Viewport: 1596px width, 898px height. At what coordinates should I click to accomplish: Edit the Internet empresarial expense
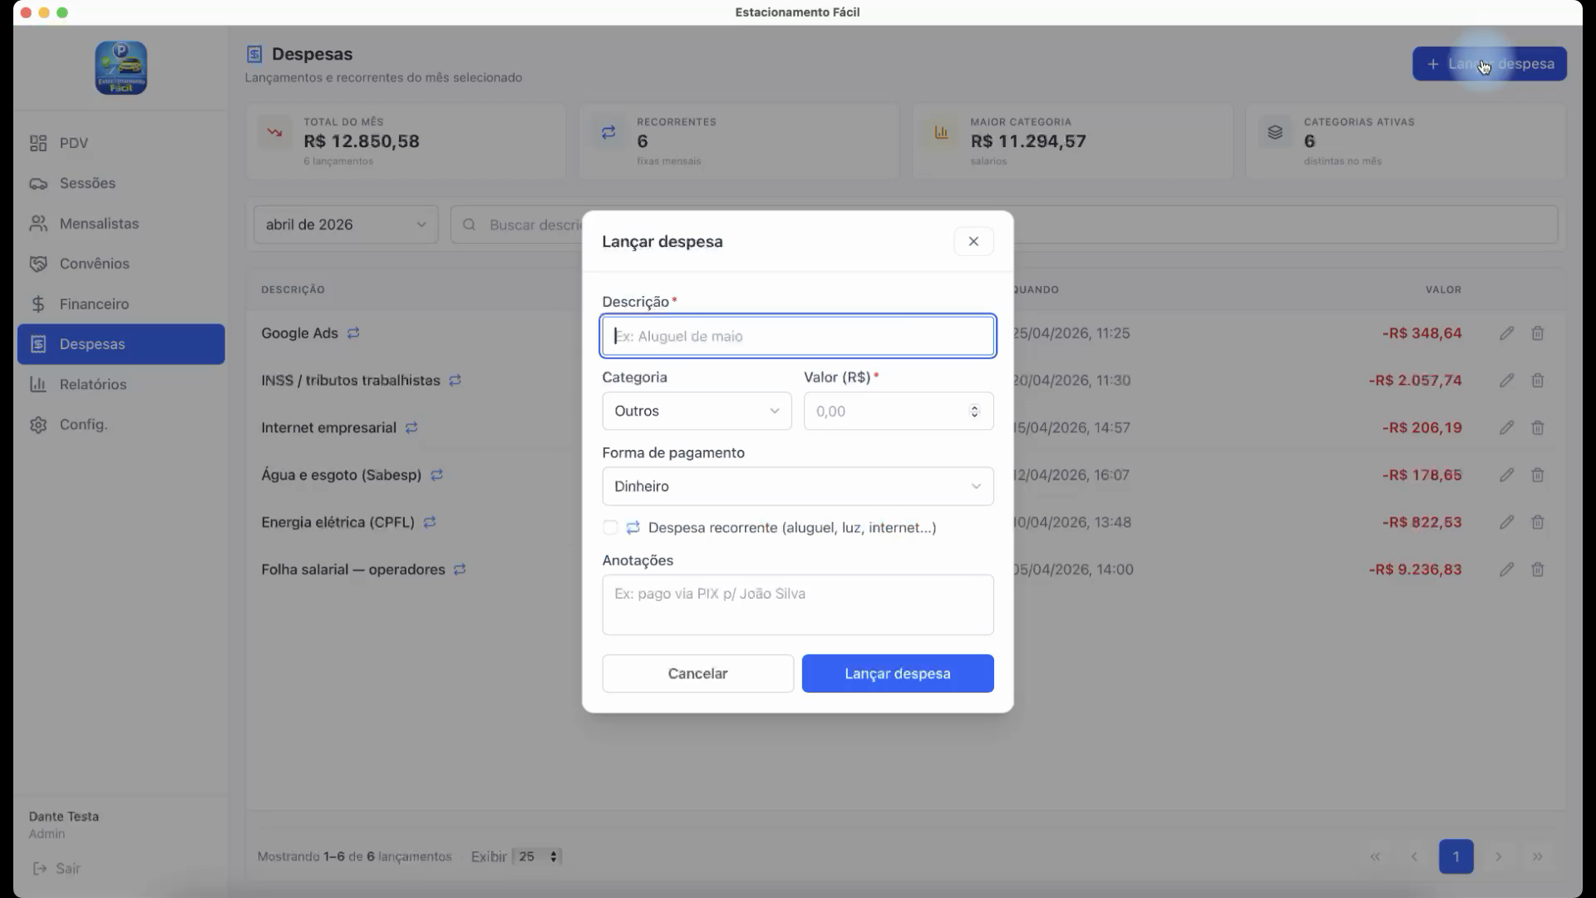click(1506, 428)
